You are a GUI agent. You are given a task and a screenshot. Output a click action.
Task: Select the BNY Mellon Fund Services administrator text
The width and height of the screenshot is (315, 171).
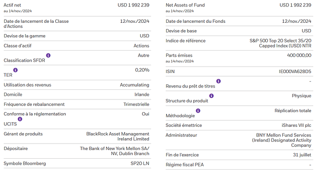pos(282,140)
